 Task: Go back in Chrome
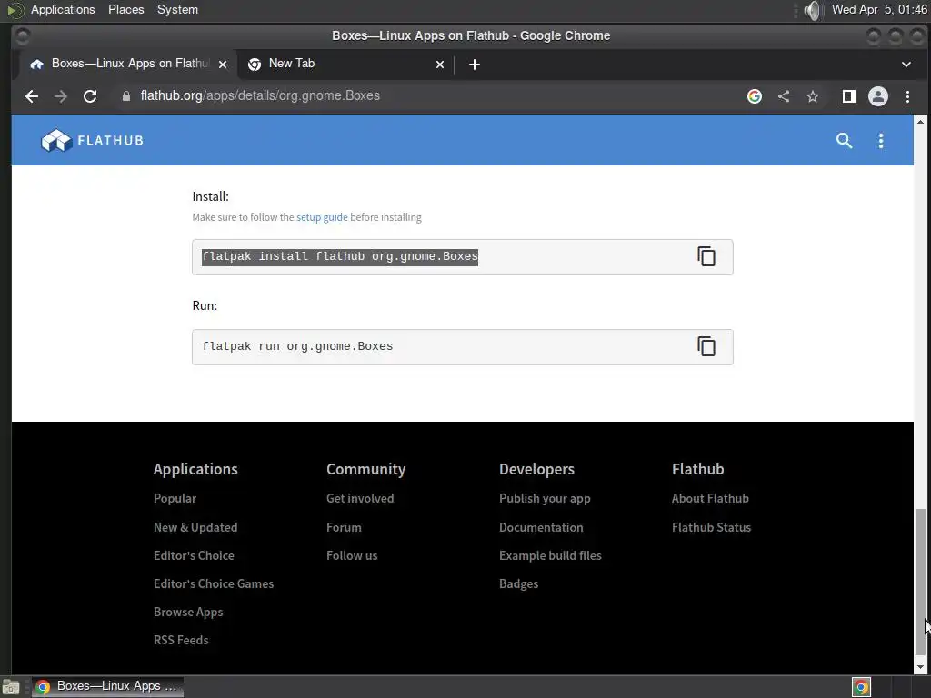(32, 96)
